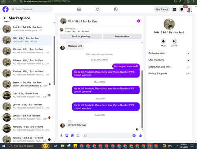Search in conversation using the magnifier icon
197x149 pixels.
click(175, 41)
